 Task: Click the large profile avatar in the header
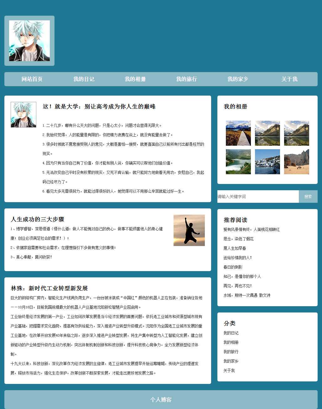coord(29,41)
